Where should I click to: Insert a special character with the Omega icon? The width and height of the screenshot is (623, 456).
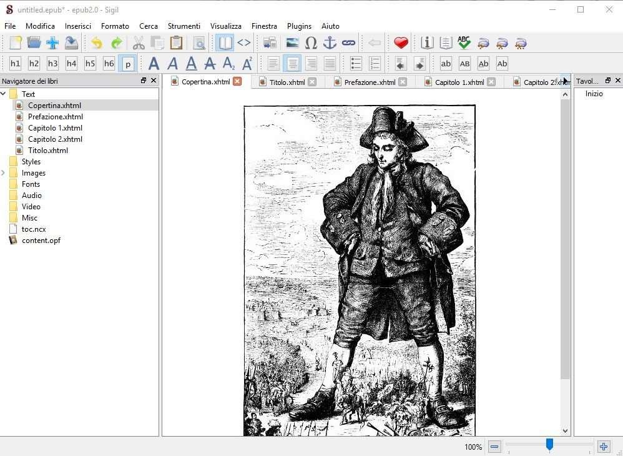311,43
